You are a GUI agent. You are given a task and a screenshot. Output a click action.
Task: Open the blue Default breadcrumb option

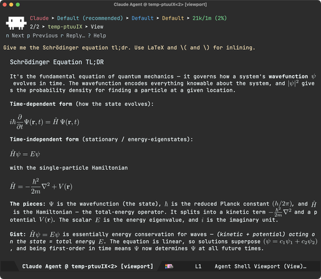pyautogui.click(x=143, y=18)
